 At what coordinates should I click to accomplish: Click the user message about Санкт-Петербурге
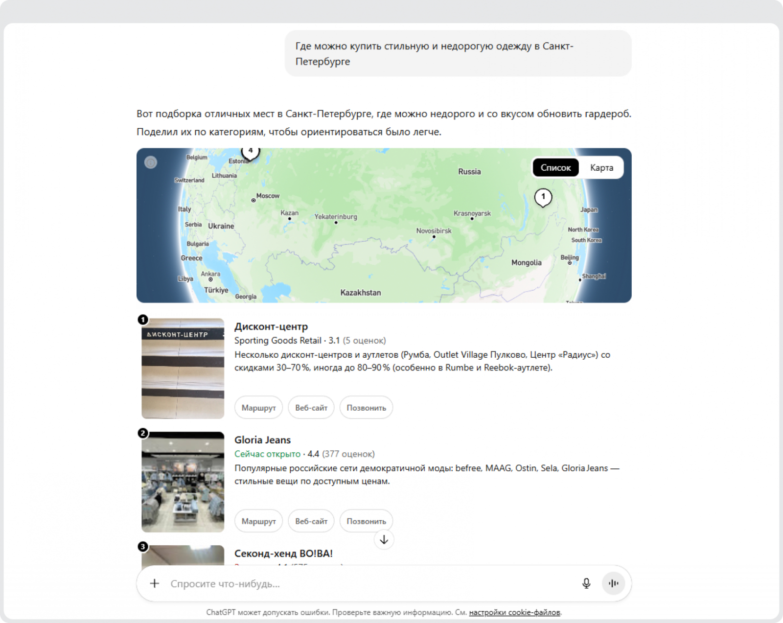458,53
